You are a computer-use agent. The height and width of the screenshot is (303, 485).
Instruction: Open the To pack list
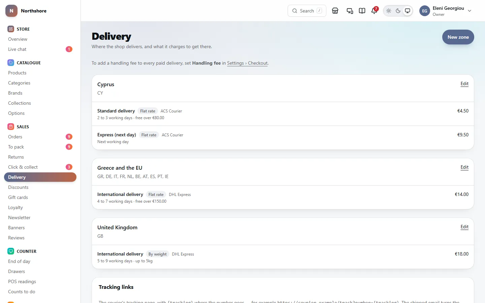pyautogui.click(x=40, y=147)
